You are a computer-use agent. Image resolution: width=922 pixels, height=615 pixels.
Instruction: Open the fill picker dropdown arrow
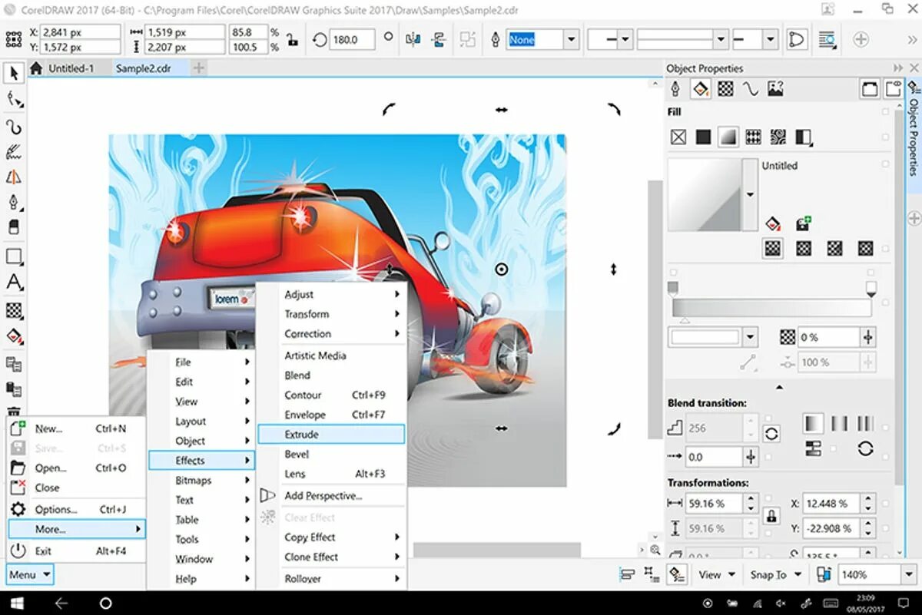(751, 194)
